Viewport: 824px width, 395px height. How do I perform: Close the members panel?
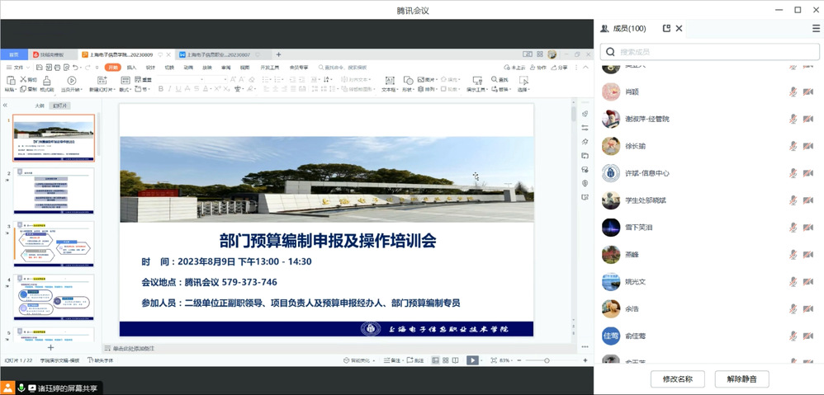[x=679, y=28]
